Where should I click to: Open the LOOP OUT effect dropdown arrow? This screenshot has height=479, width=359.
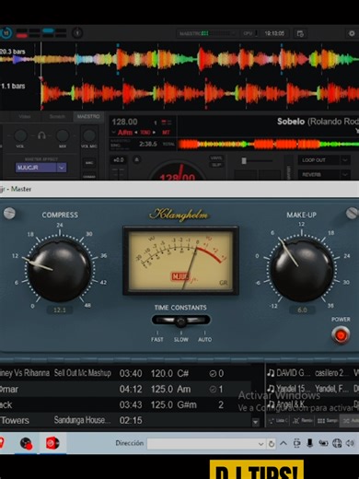[345, 160]
